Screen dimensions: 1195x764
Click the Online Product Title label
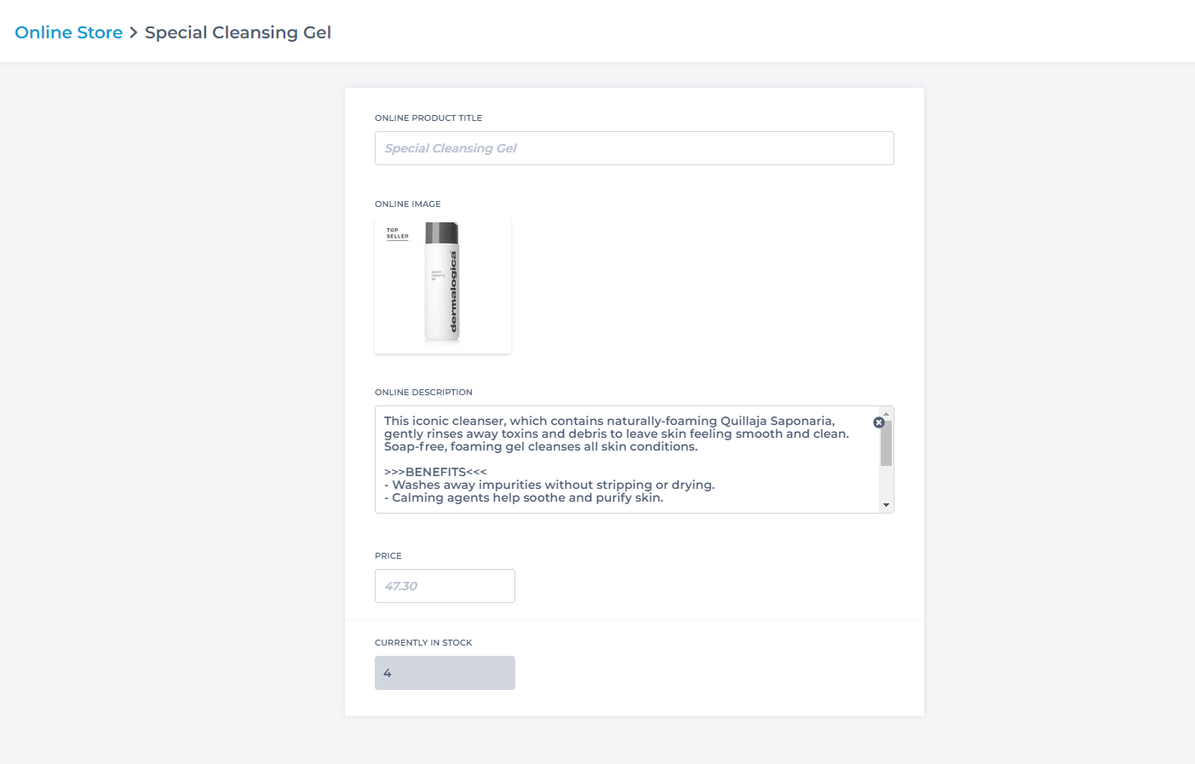pyautogui.click(x=428, y=118)
